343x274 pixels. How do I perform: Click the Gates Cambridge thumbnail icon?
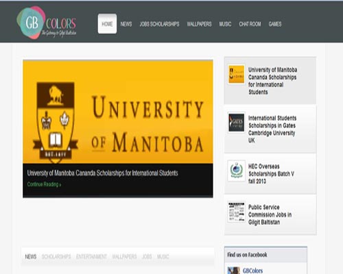[x=236, y=123]
